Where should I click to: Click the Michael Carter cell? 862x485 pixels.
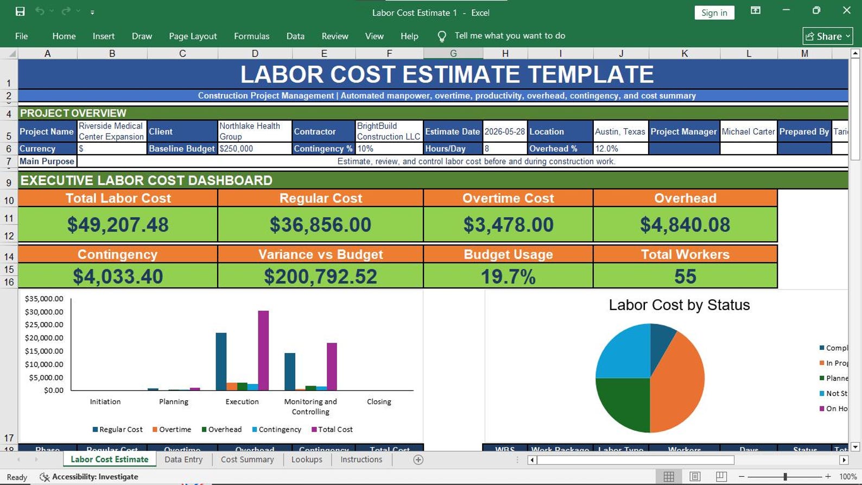click(x=748, y=131)
